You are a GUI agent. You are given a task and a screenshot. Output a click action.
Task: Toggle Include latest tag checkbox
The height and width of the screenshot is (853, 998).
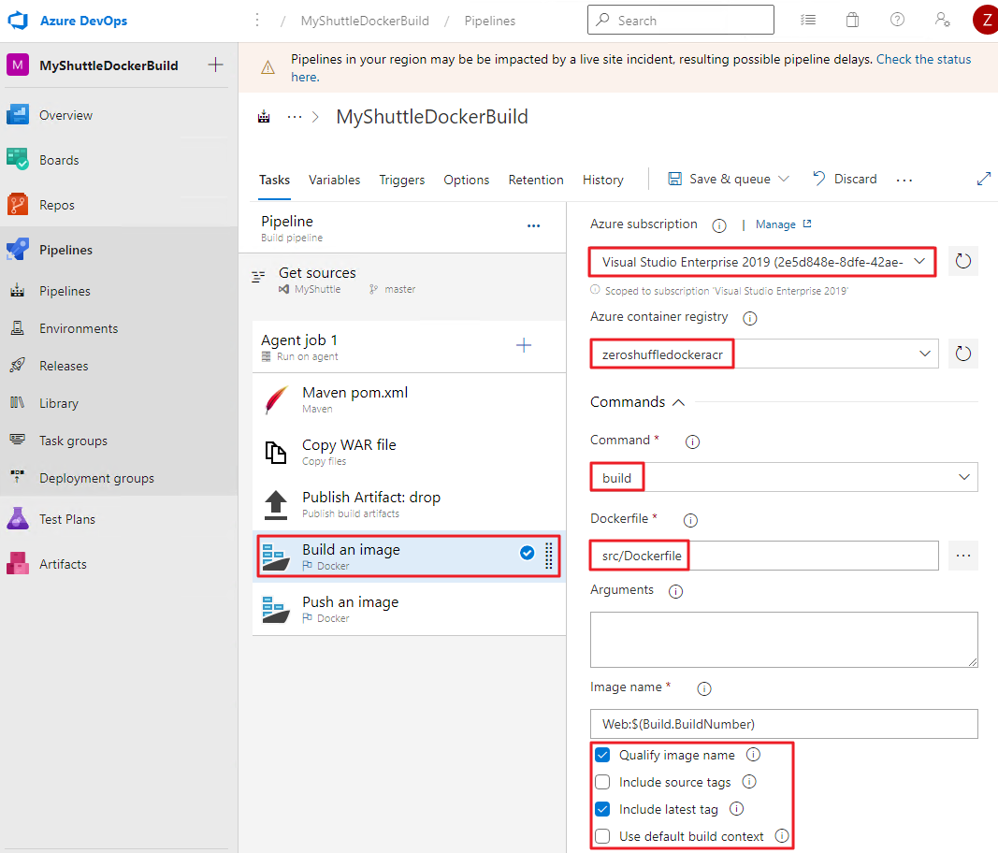pyautogui.click(x=602, y=809)
